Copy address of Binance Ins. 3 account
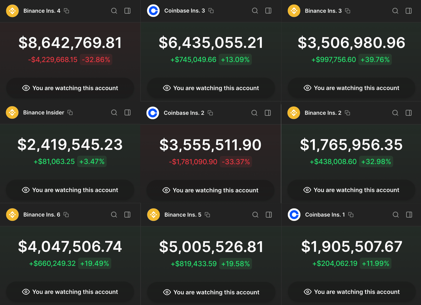 click(348, 11)
